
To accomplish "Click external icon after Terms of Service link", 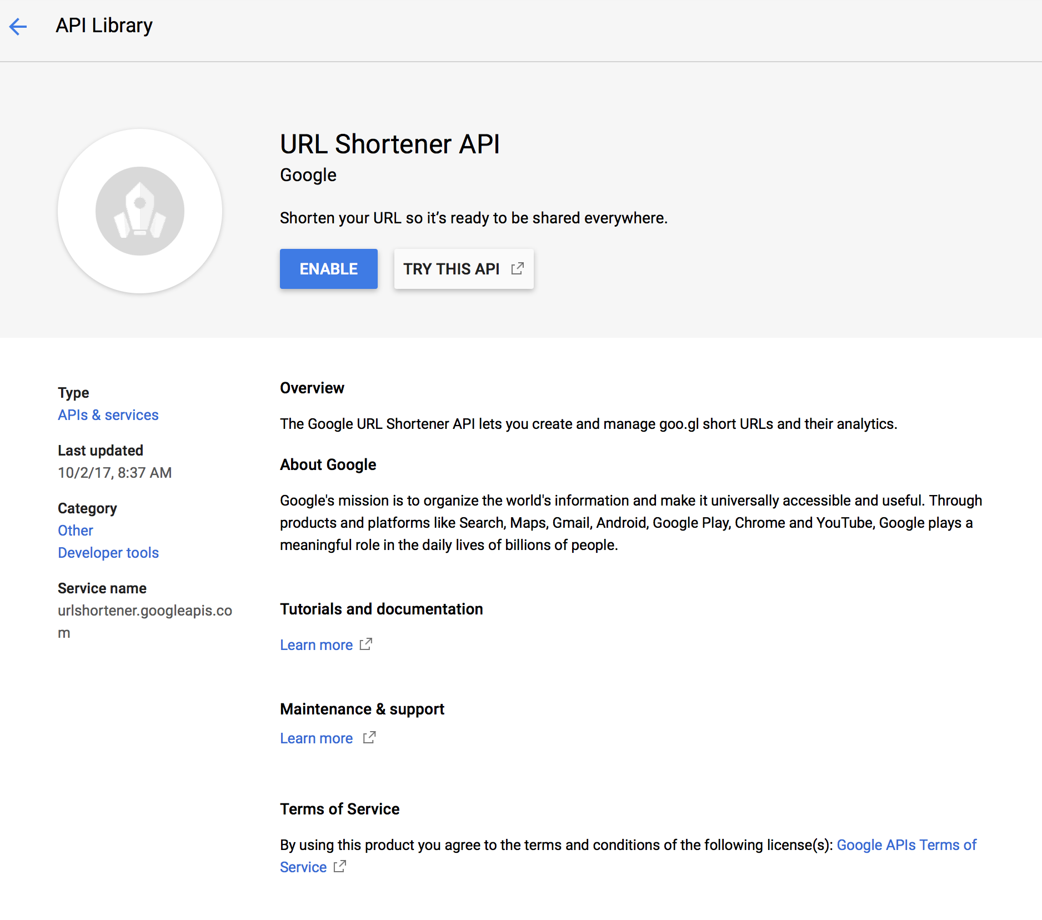I will (340, 866).
